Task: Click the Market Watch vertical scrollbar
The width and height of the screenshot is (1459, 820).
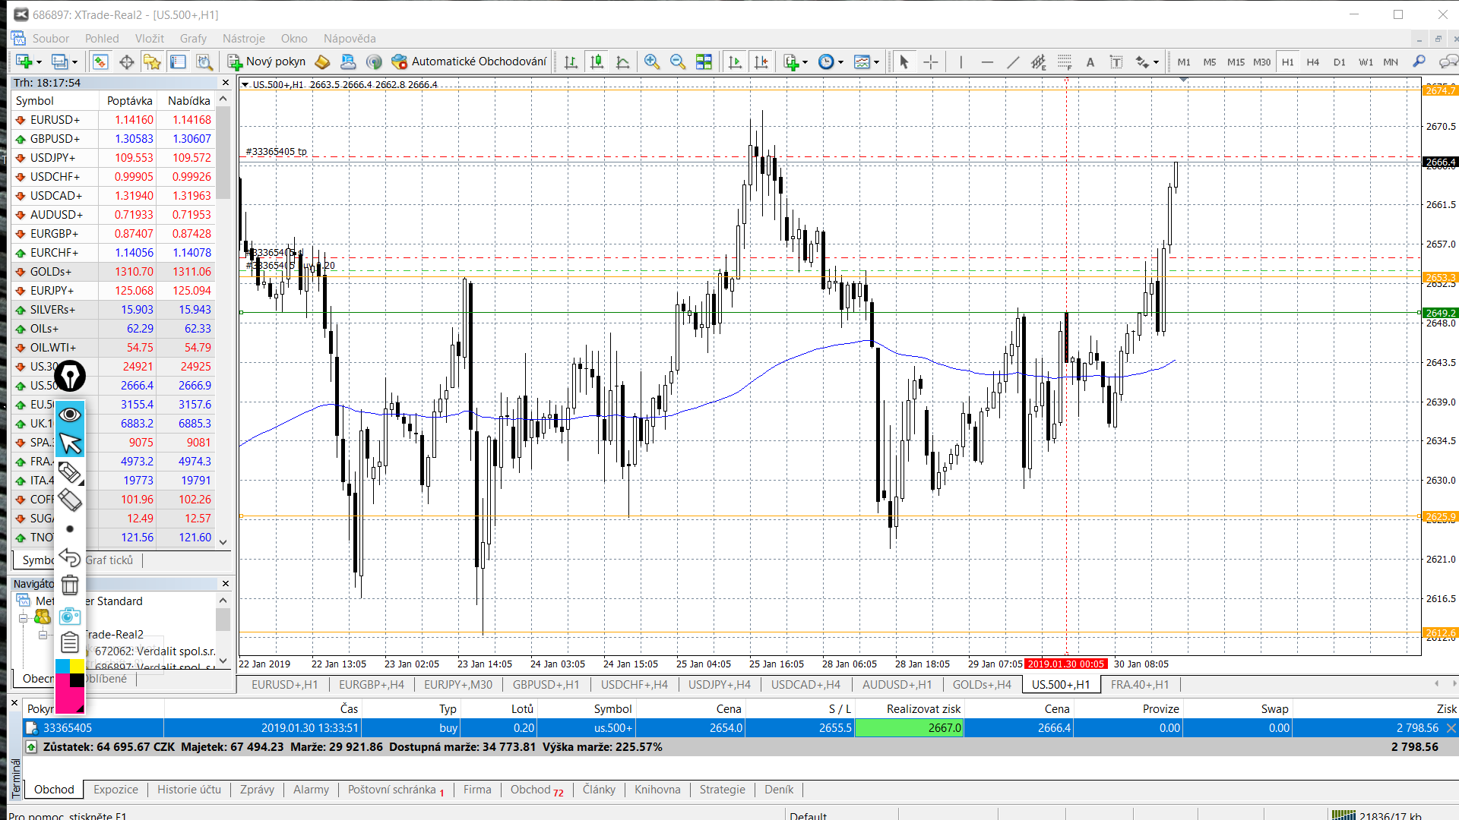Action: pyautogui.click(x=223, y=319)
